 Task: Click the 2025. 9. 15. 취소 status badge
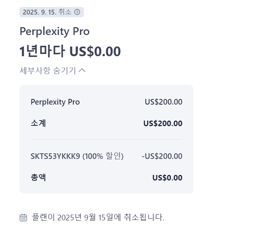pos(51,12)
